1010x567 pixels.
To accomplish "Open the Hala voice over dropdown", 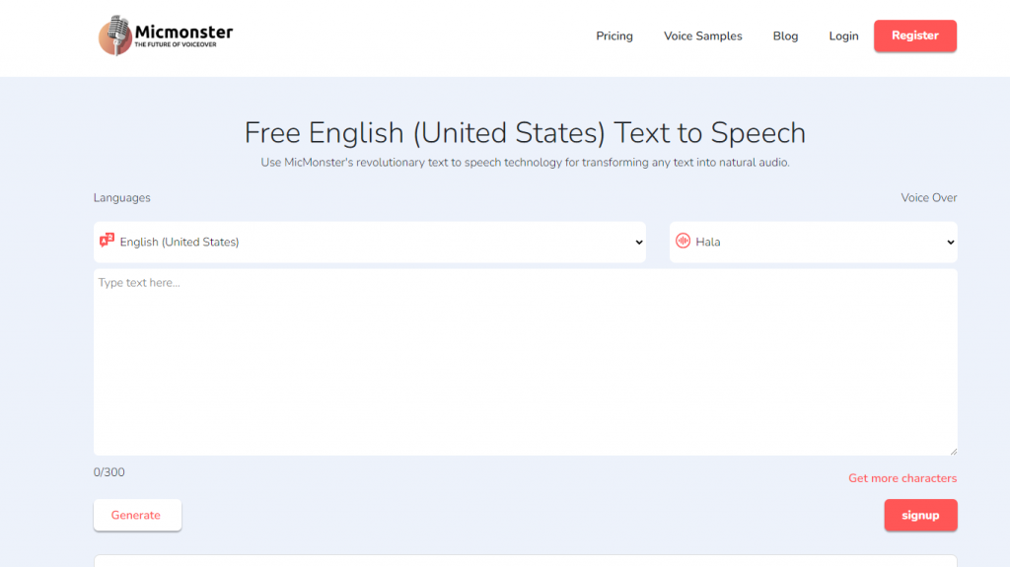I will pyautogui.click(x=814, y=243).
